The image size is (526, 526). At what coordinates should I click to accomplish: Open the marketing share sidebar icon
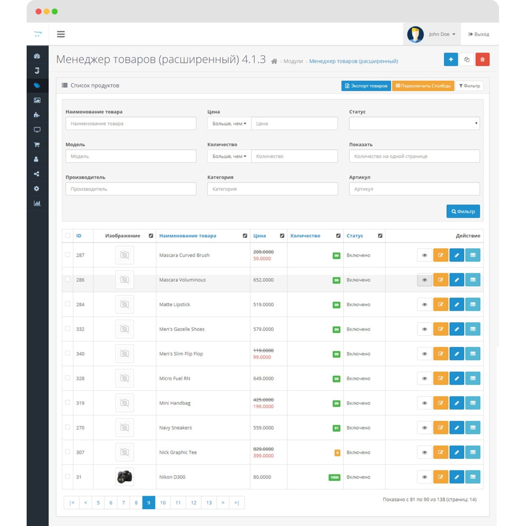point(37,174)
